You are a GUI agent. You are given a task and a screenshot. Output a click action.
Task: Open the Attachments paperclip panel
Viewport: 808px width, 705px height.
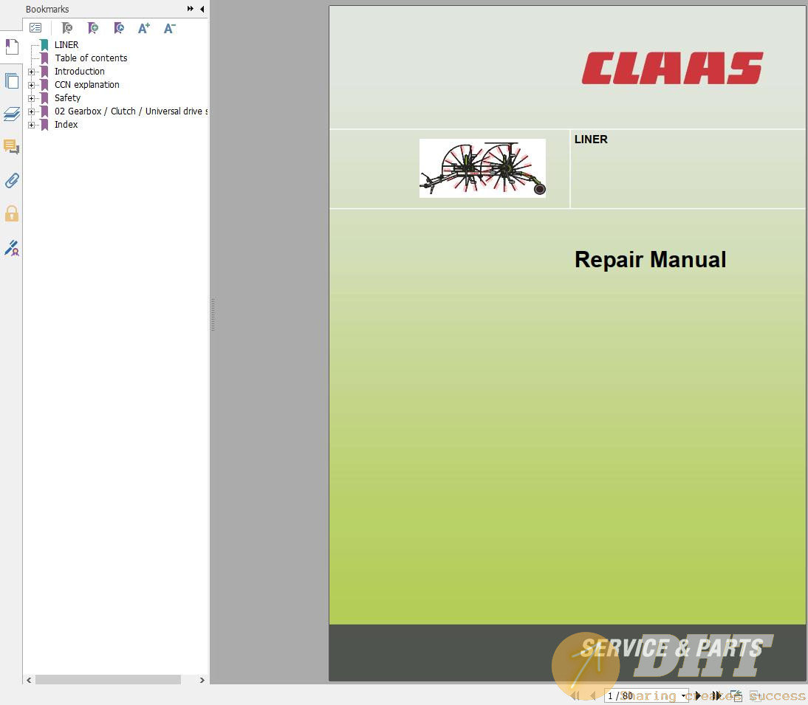(11, 181)
